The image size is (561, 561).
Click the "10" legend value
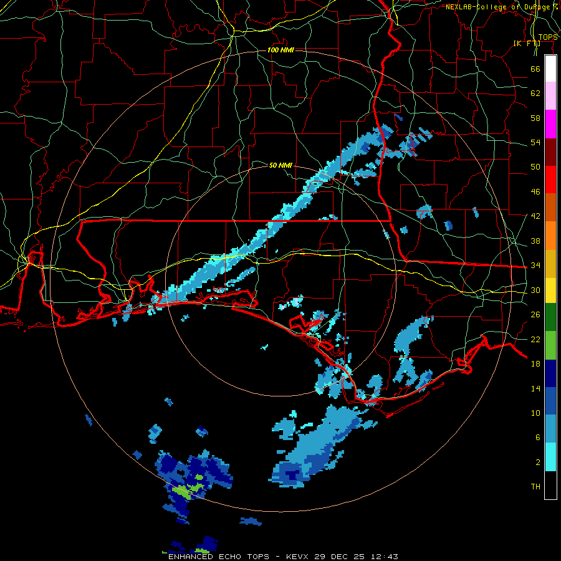535,413
